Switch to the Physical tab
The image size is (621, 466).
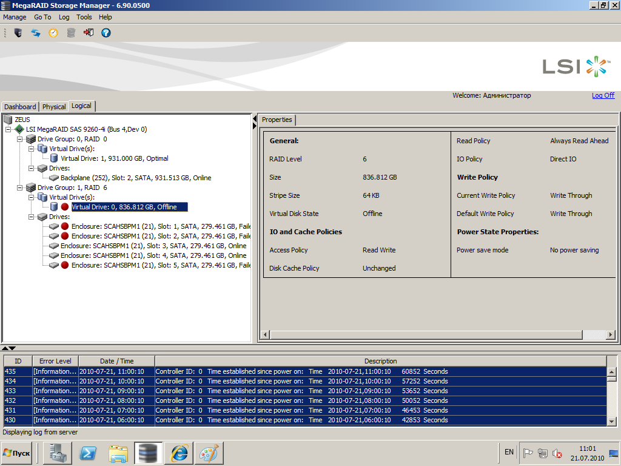[54, 107]
